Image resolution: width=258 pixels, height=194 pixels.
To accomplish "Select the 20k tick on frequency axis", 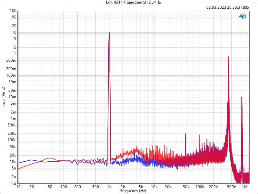I will click(168, 187).
